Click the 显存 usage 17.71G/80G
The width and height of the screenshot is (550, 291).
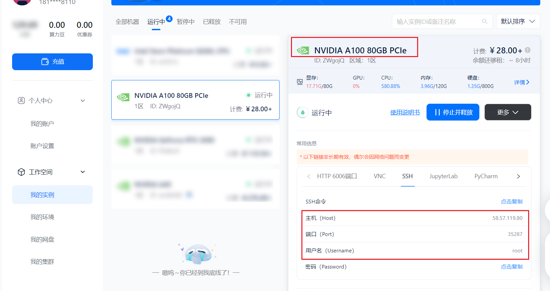(x=319, y=86)
